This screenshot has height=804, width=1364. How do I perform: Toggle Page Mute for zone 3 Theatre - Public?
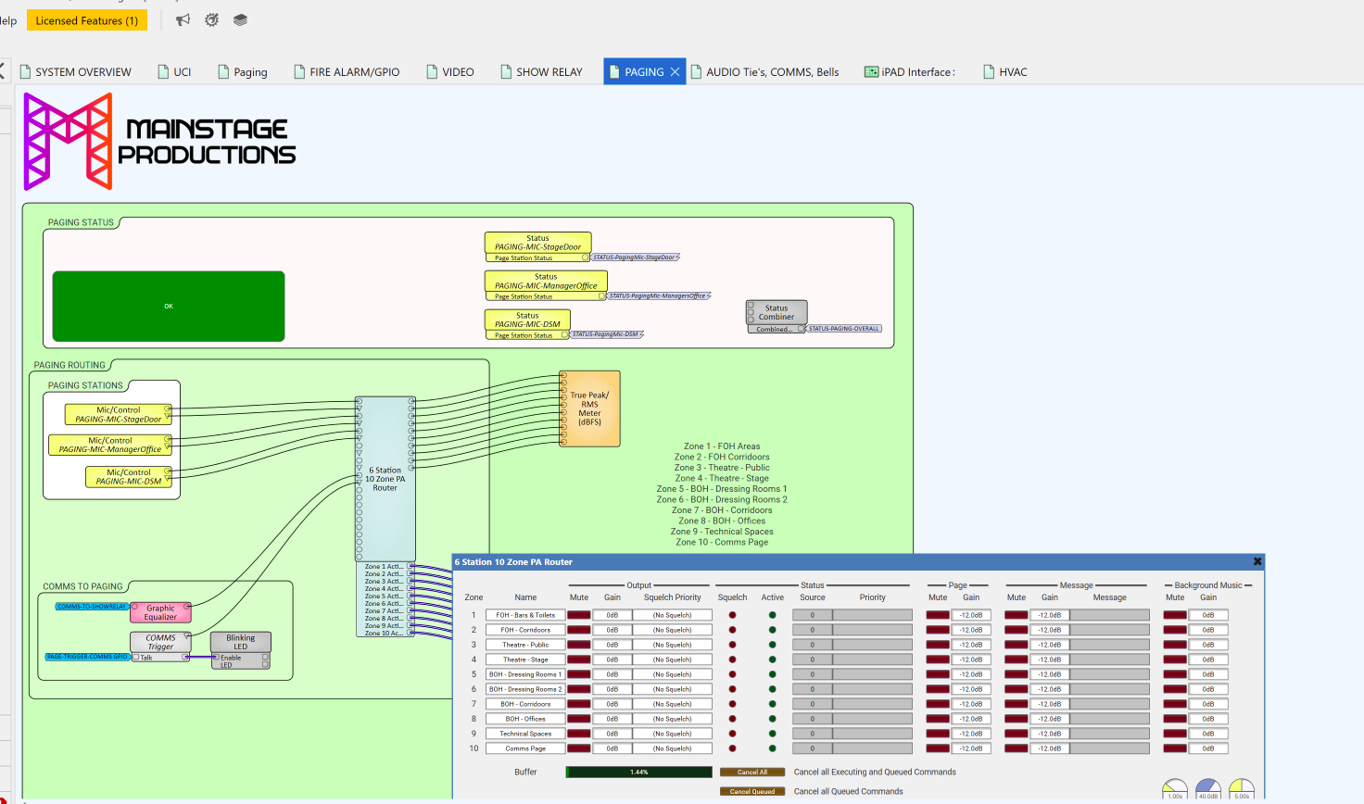click(x=938, y=645)
